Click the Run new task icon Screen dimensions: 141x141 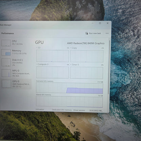87,33
